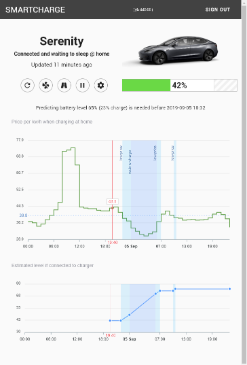Click the refresh vehicle data icon

coord(27,85)
